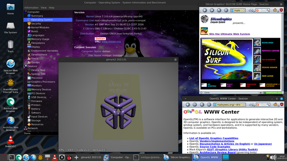This screenshot has height=161, width=287.
Task: Click print icon in OpenGL window toolbar
Action: pyautogui.click(x=251, y=105)
